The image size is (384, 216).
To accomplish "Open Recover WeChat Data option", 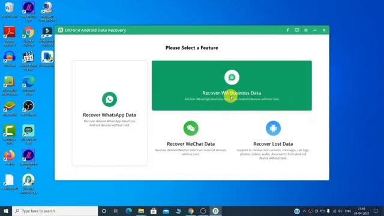I will (x=191, y=139).
